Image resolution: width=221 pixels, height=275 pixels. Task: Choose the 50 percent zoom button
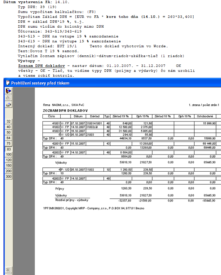[8, 132]
